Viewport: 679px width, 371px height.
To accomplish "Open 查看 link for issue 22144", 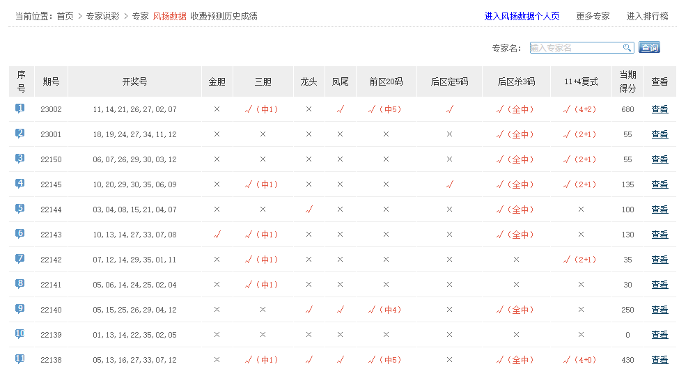I will (x=660, y=210).
